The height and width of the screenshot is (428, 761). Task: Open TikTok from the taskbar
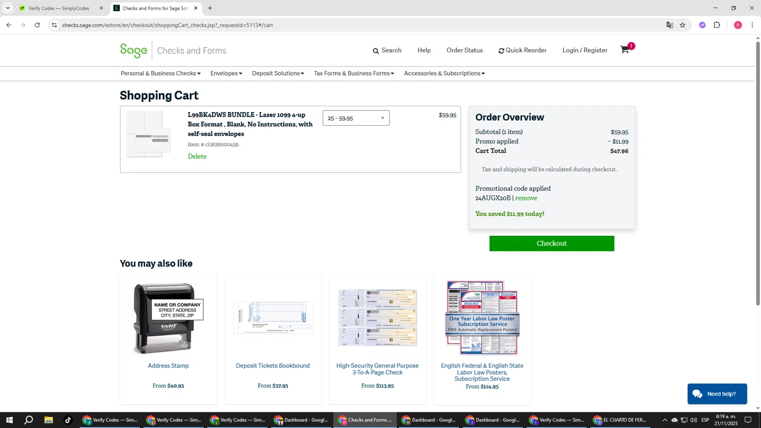[x=68, y=420]
